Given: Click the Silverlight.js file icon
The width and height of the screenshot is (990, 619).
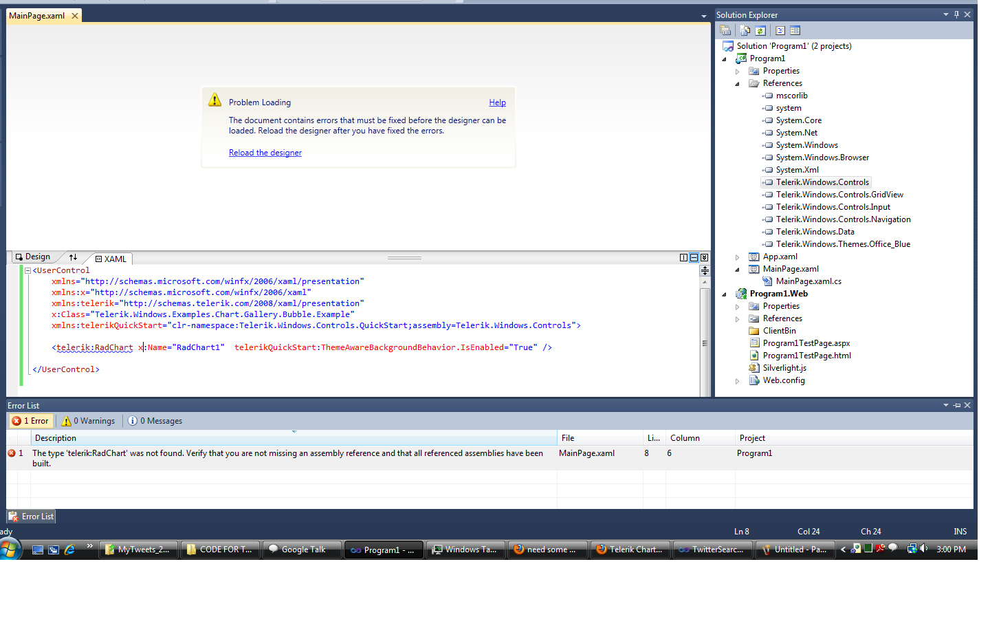Looking at the screenshot, I should pyautogui.click(x=754, y=368).
